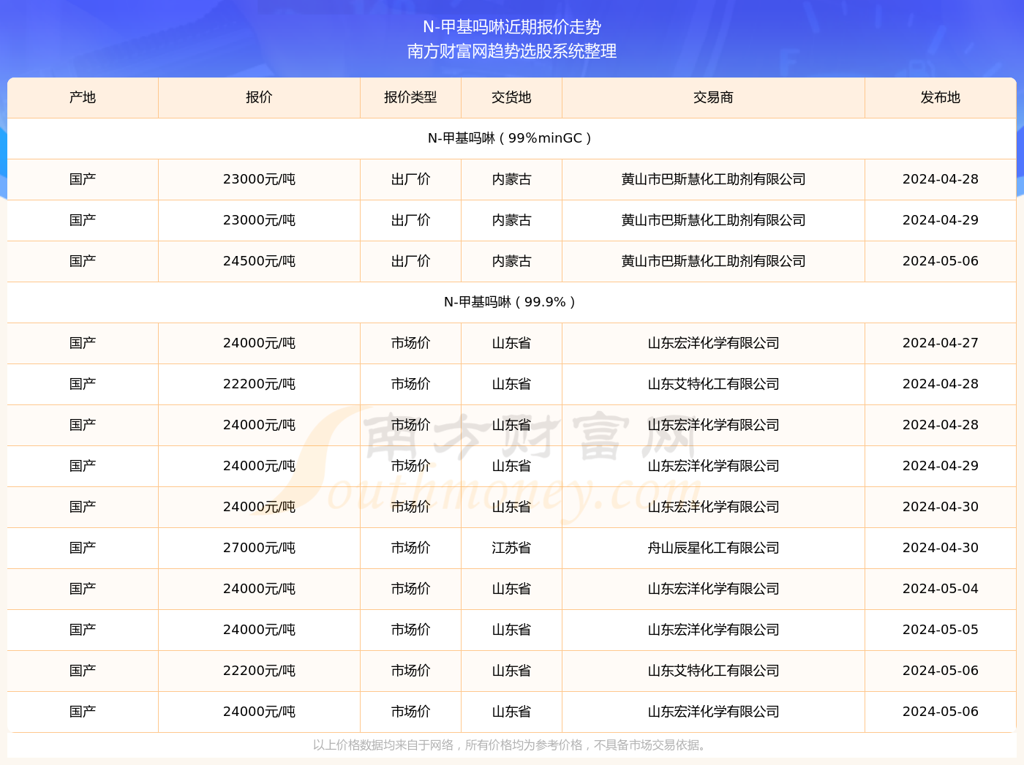Select the 交易商 column header
The width and height of the screenshot is (1024, 765).
(713, 97)
